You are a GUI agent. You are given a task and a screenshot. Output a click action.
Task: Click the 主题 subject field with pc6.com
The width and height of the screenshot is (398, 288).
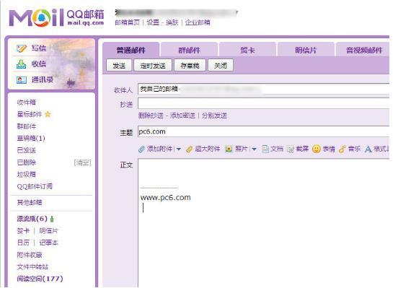pos(263,131)
